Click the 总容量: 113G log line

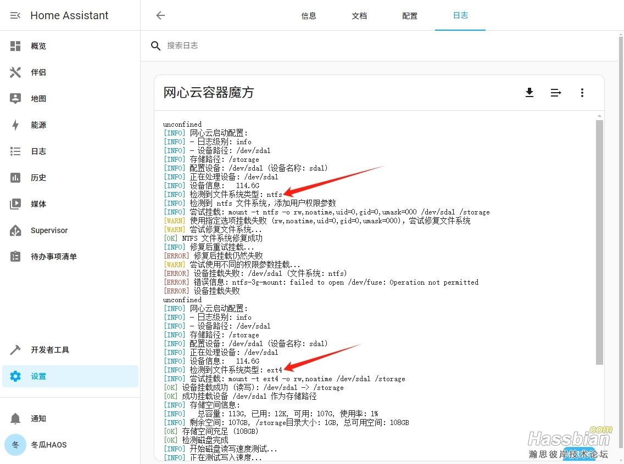click(x=271, y=414)
